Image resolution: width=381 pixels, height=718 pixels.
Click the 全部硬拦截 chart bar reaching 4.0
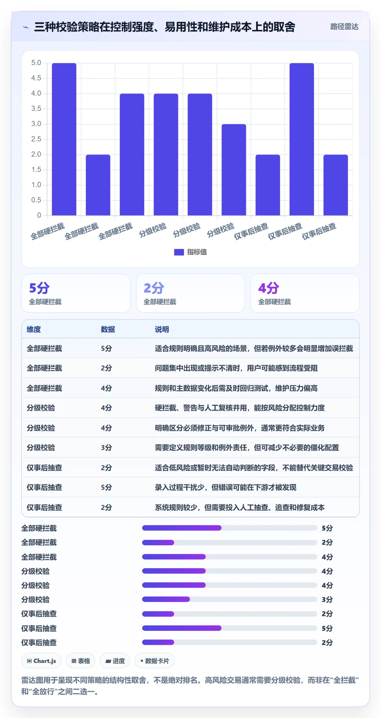pyautogui.click(x=132, y=155)
